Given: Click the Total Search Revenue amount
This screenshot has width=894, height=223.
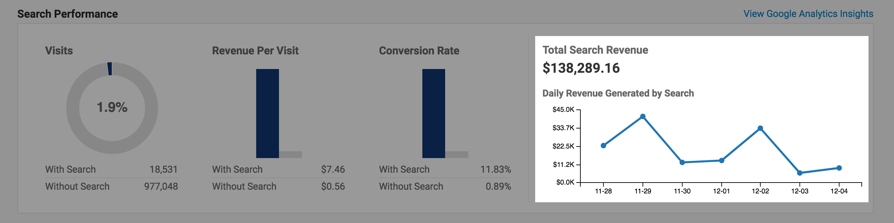Looking at the screenshot, I should pos(581,68).
